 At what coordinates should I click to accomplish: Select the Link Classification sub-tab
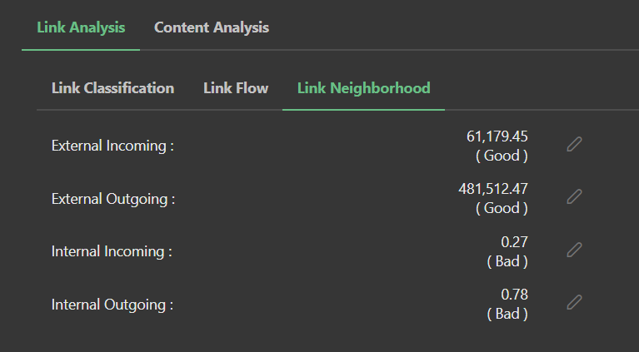point(112,87)
